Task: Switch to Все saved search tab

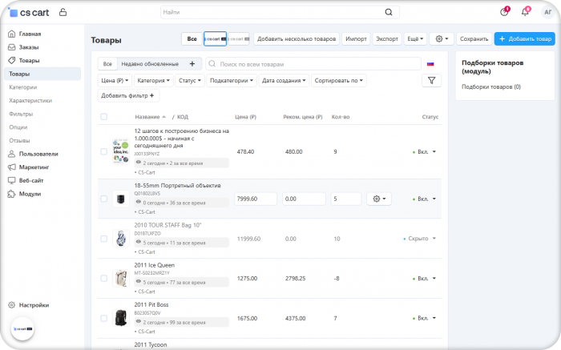Action: point(107,63)
